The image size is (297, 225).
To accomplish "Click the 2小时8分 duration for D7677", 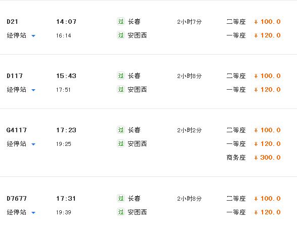I will [x=189, y=199].
